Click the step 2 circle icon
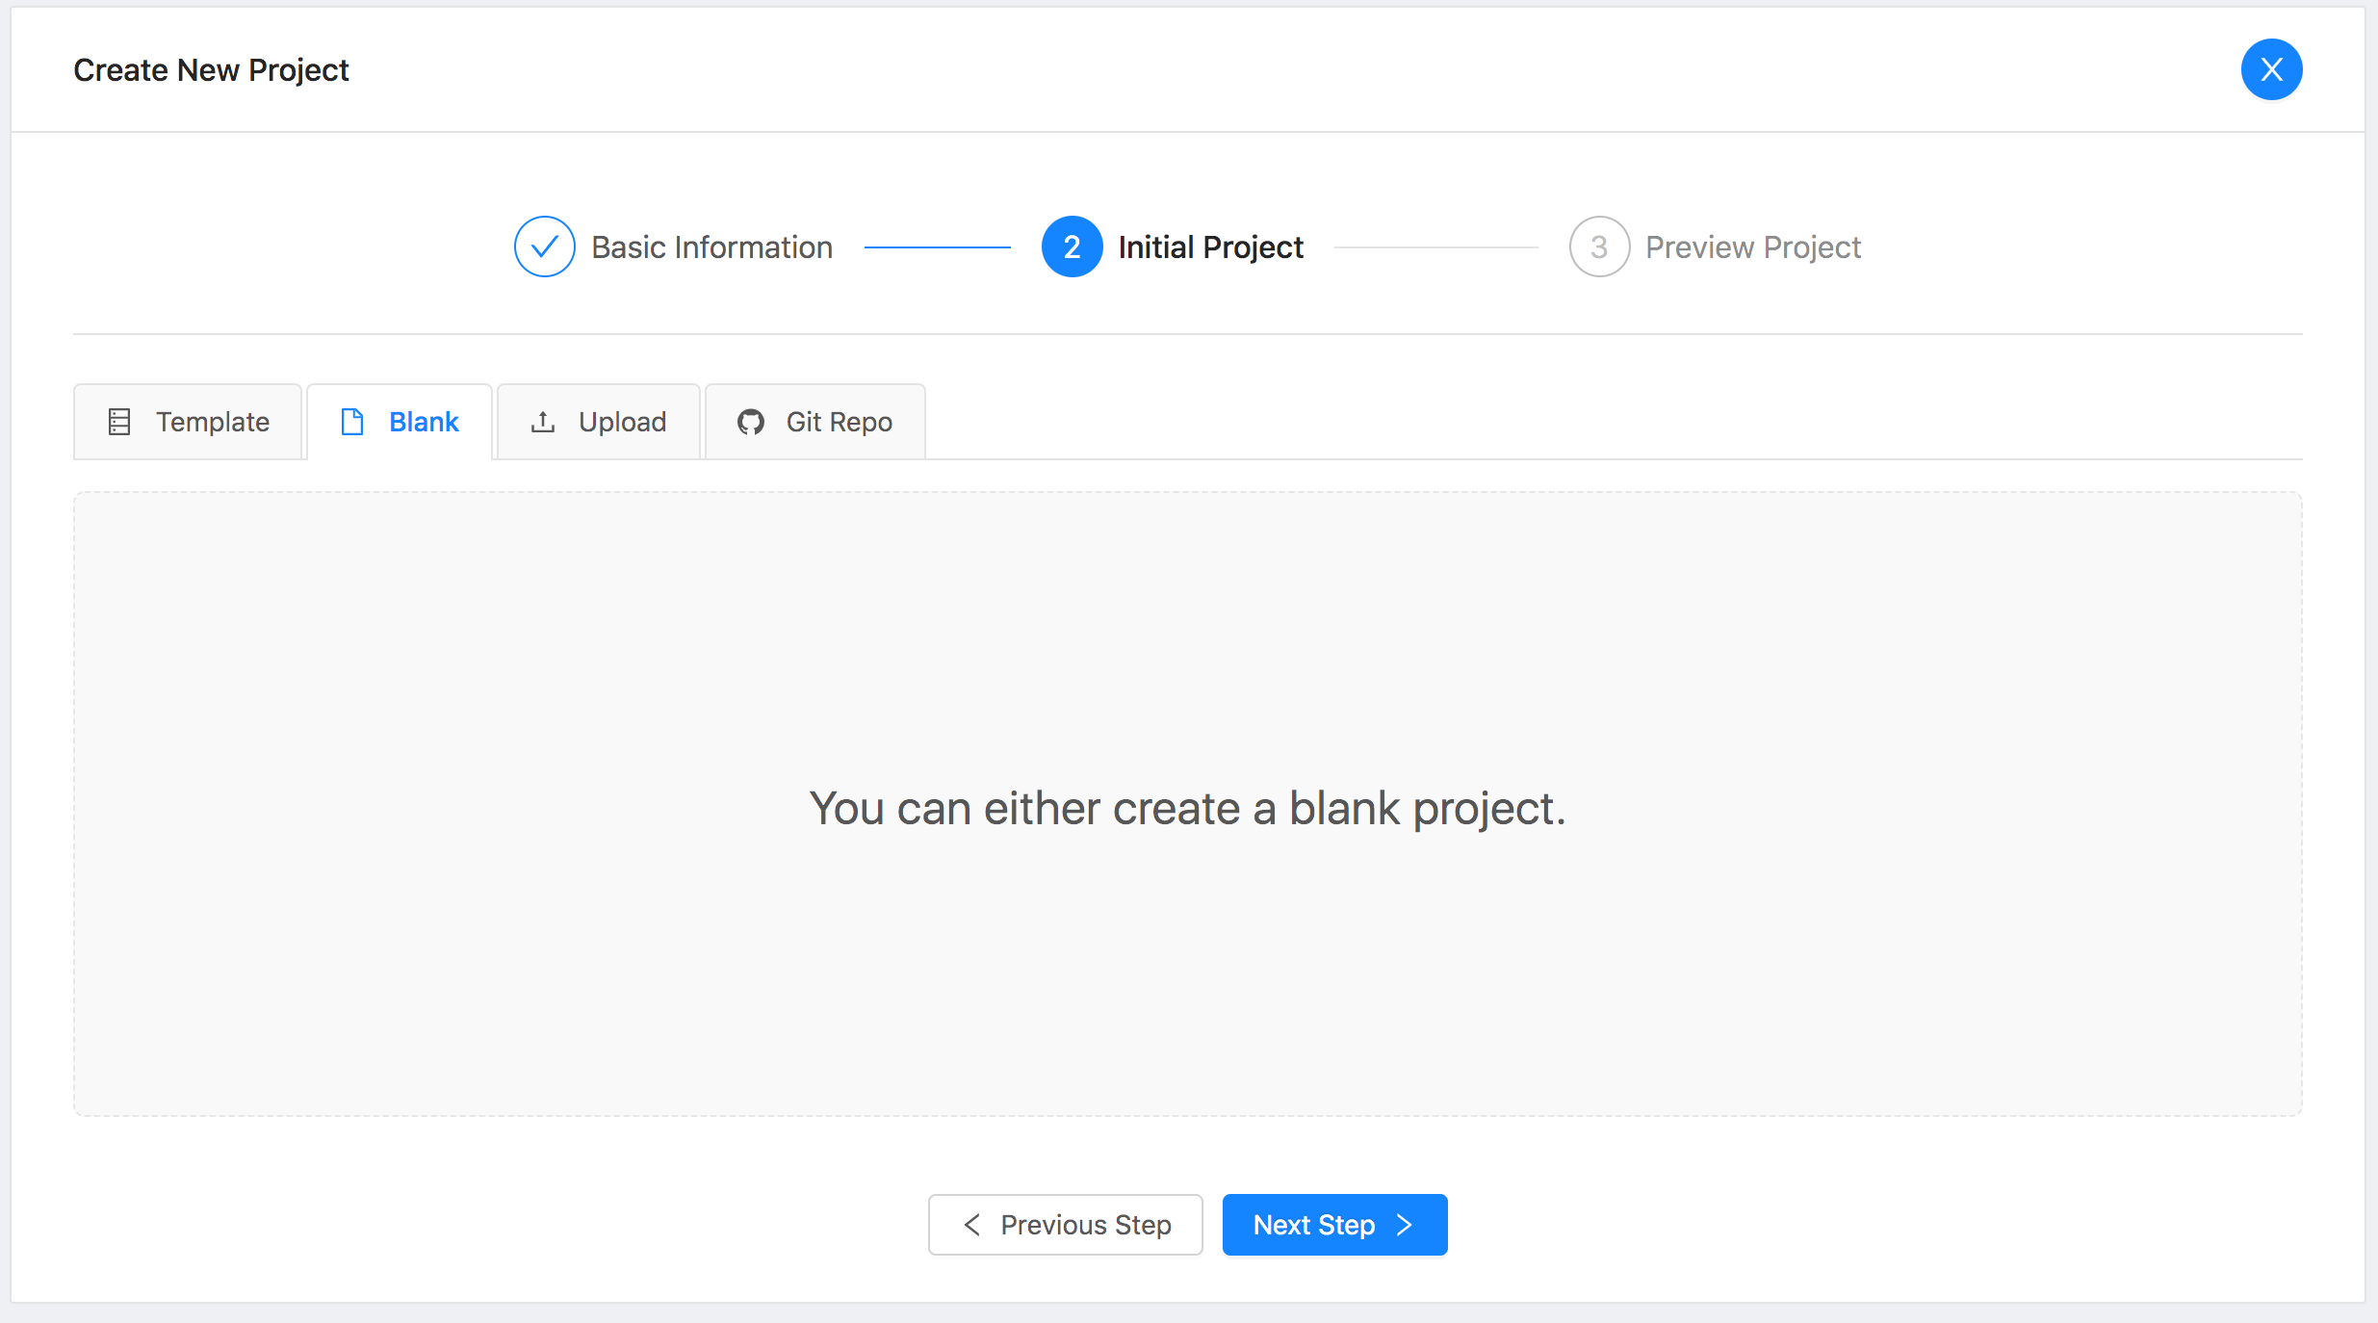The image size is (2378, 1323). [1072, 246]
